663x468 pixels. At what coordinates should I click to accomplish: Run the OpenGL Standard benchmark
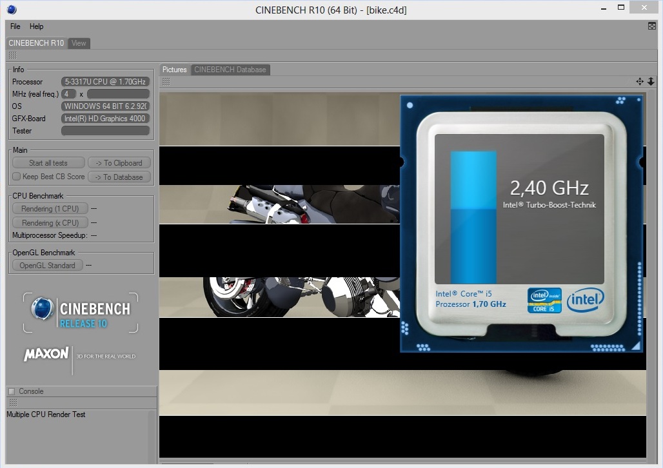pos(47,266)
